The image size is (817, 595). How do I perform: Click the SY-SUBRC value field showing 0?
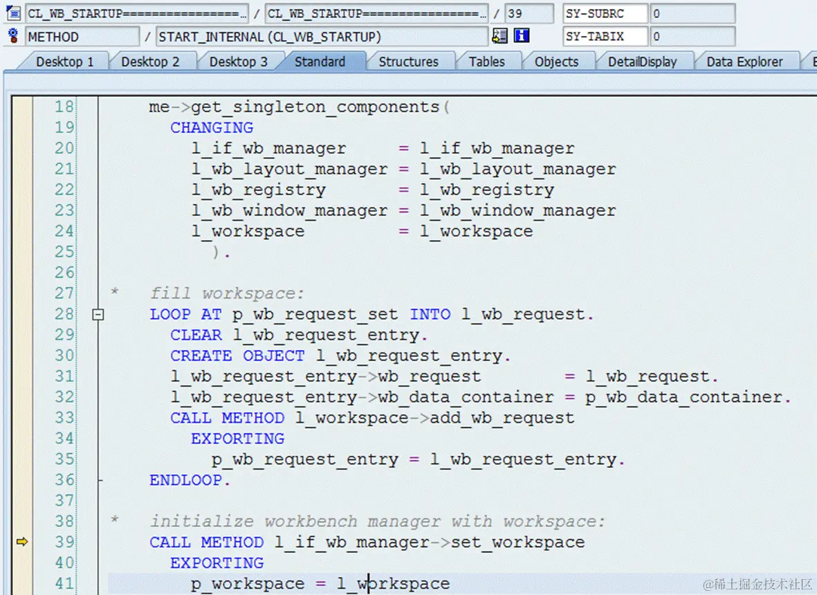[x=692, y=14]
